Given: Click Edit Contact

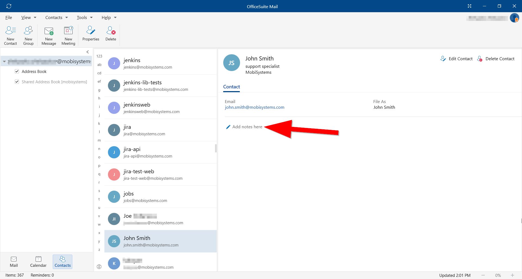Looking at the screenshot, I should pyautogui.click(x=460, y=59).
